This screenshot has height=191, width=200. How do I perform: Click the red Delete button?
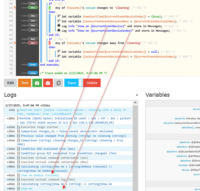tap(92, 83)
